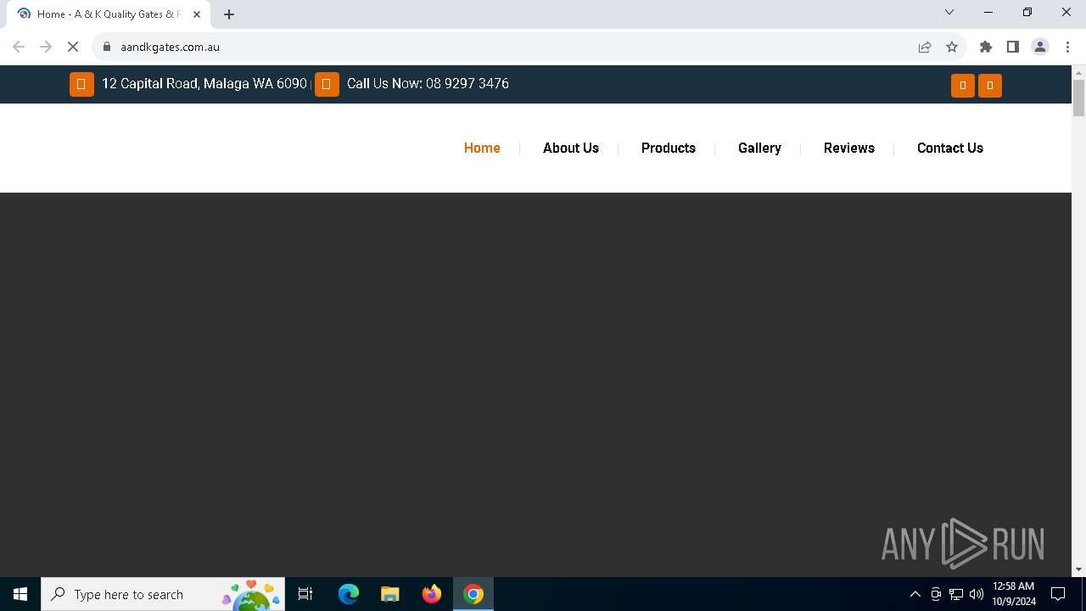Click scrollbar down arrow

pos(1078,569)
